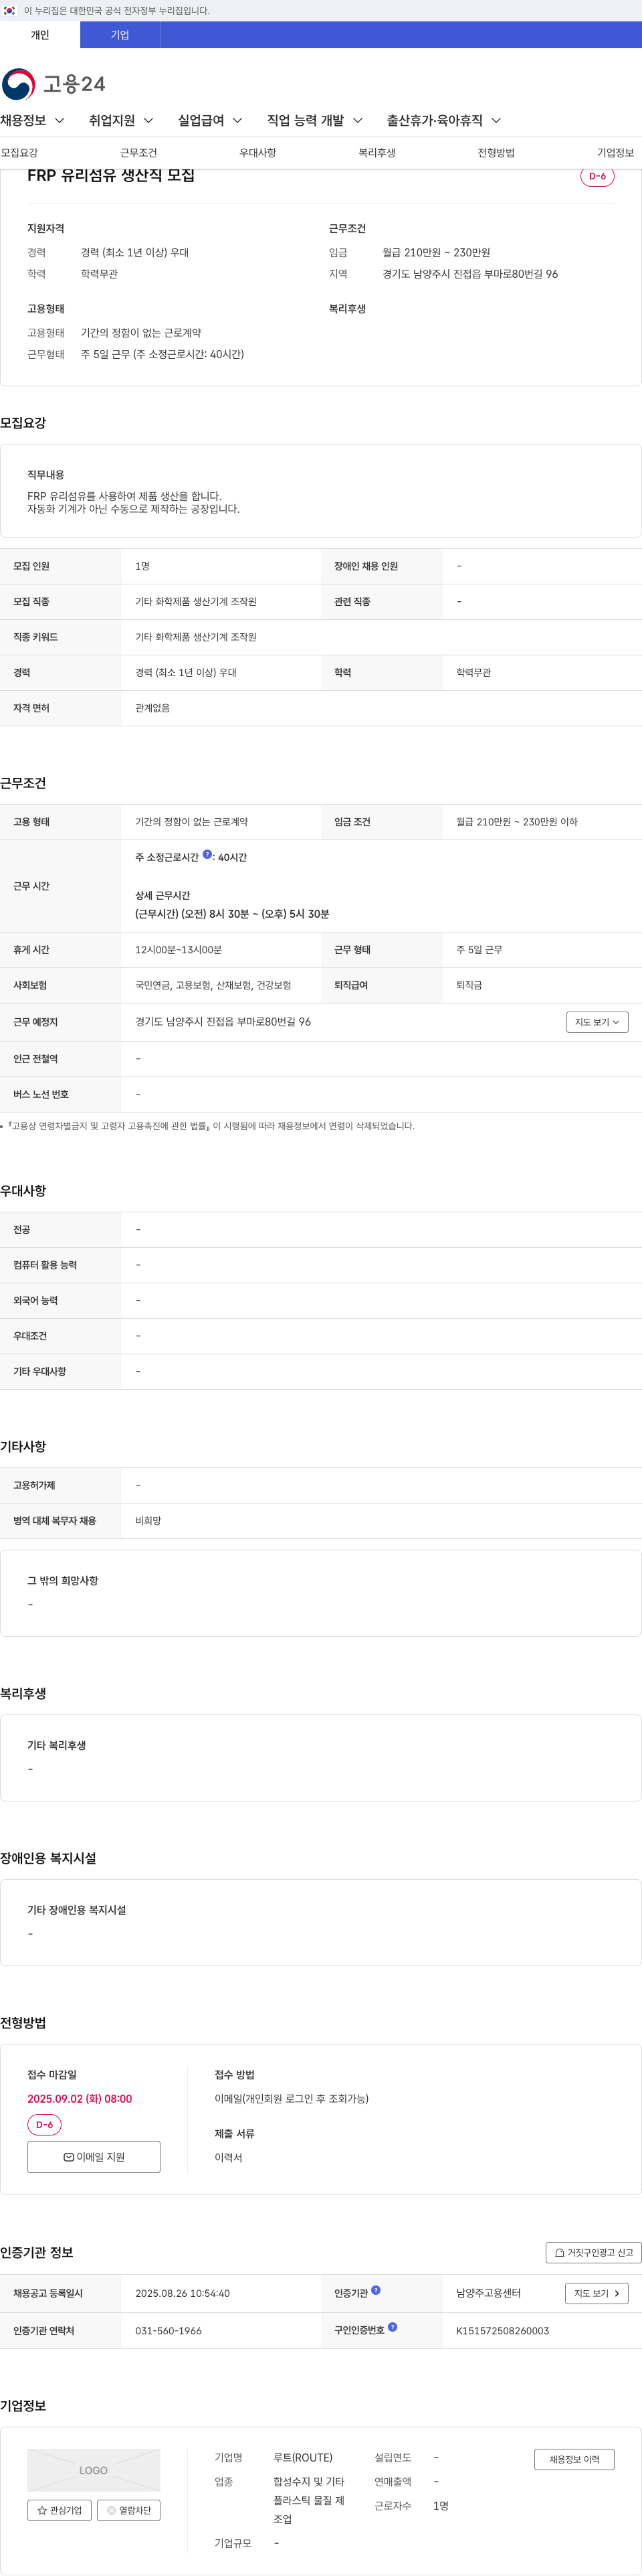
Task: Click the wage value 월급 210만원 ~ 230만원 이하
Action: [516, 822]
